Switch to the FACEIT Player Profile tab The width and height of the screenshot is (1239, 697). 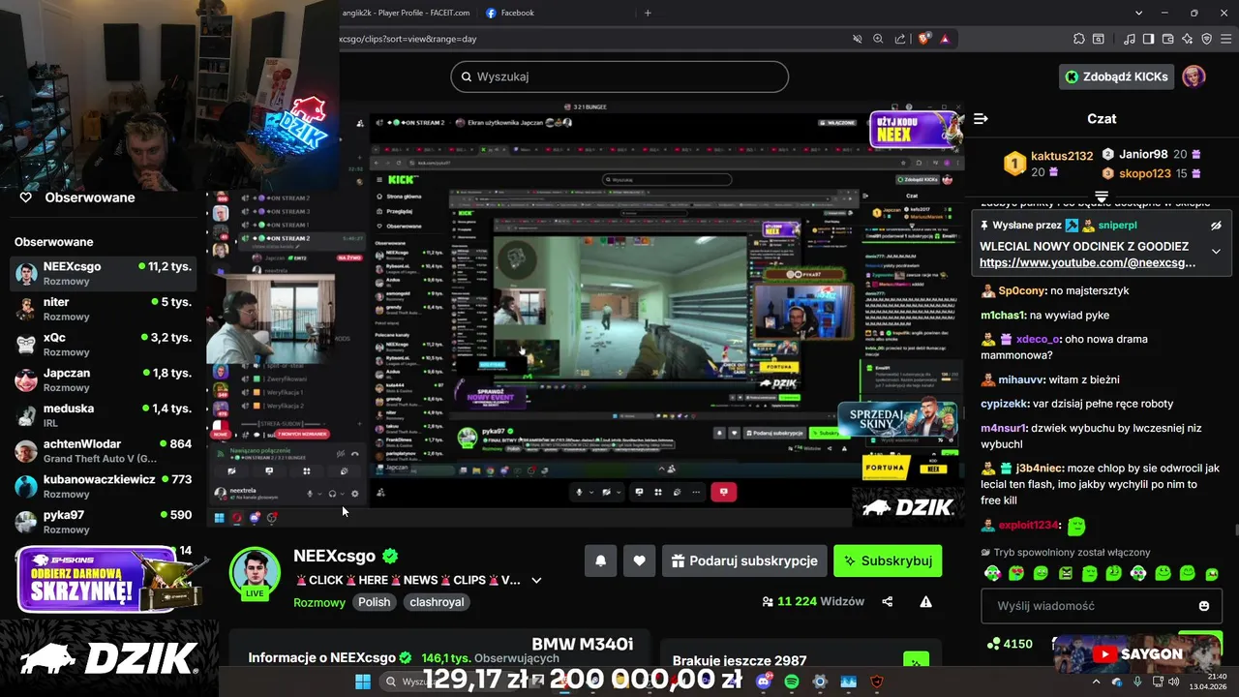pyautogui.click(x=407, y=13)
